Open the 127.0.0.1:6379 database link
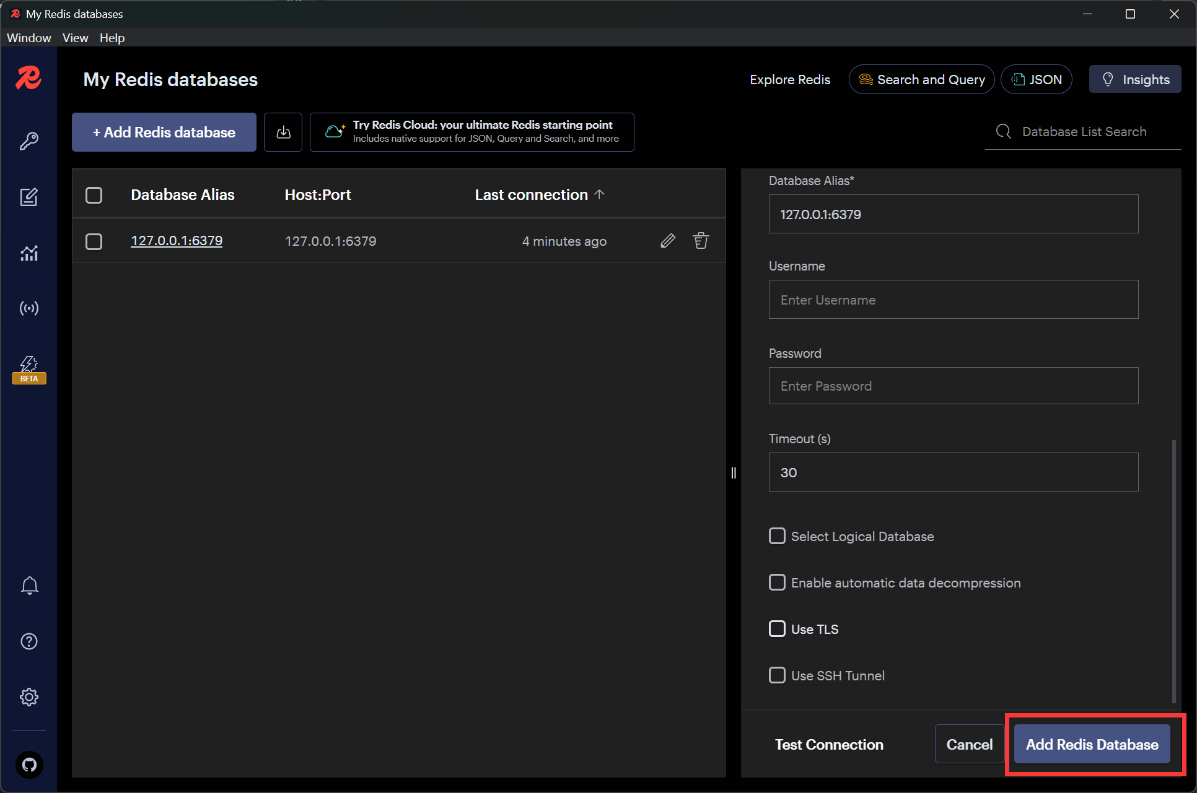 pos(177,241)
